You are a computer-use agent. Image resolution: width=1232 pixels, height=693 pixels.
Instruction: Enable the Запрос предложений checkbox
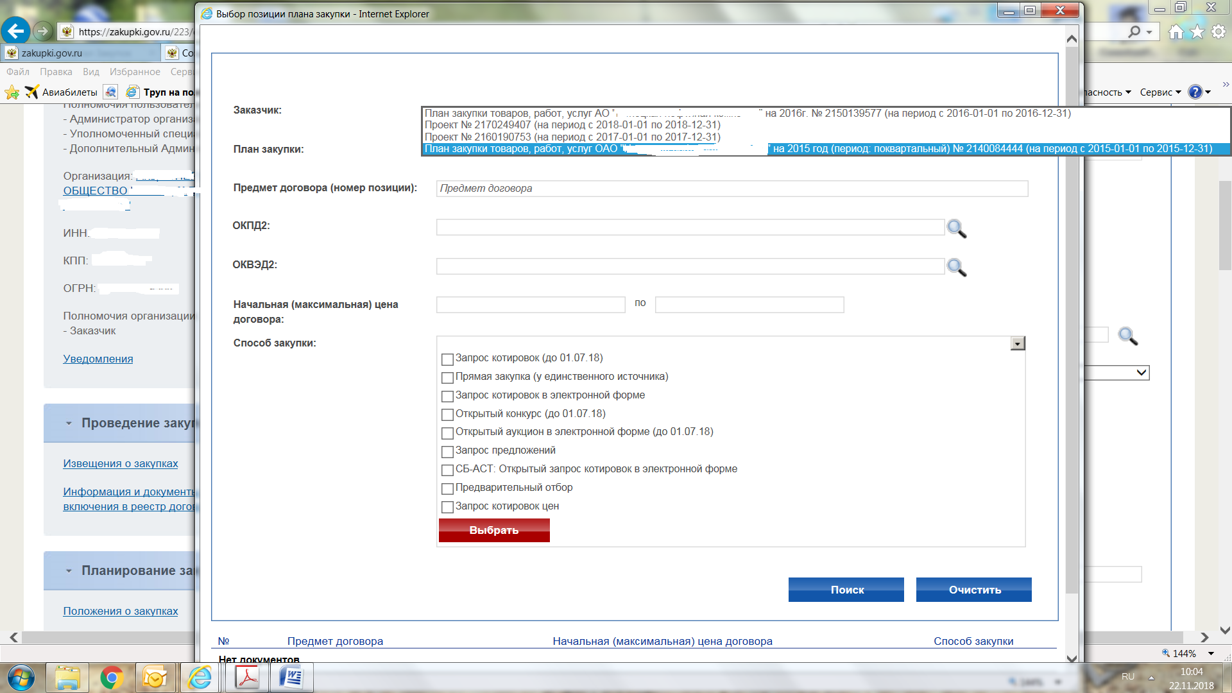click(x=447, y=452)
